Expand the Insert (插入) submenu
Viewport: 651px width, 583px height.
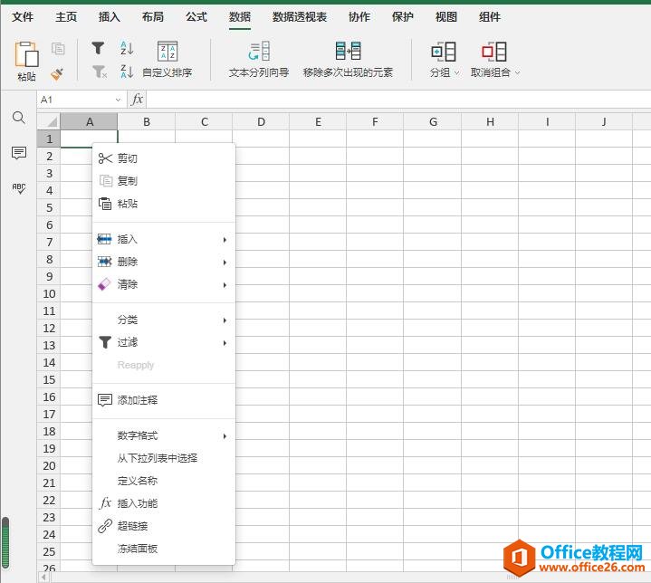(164, 240)
